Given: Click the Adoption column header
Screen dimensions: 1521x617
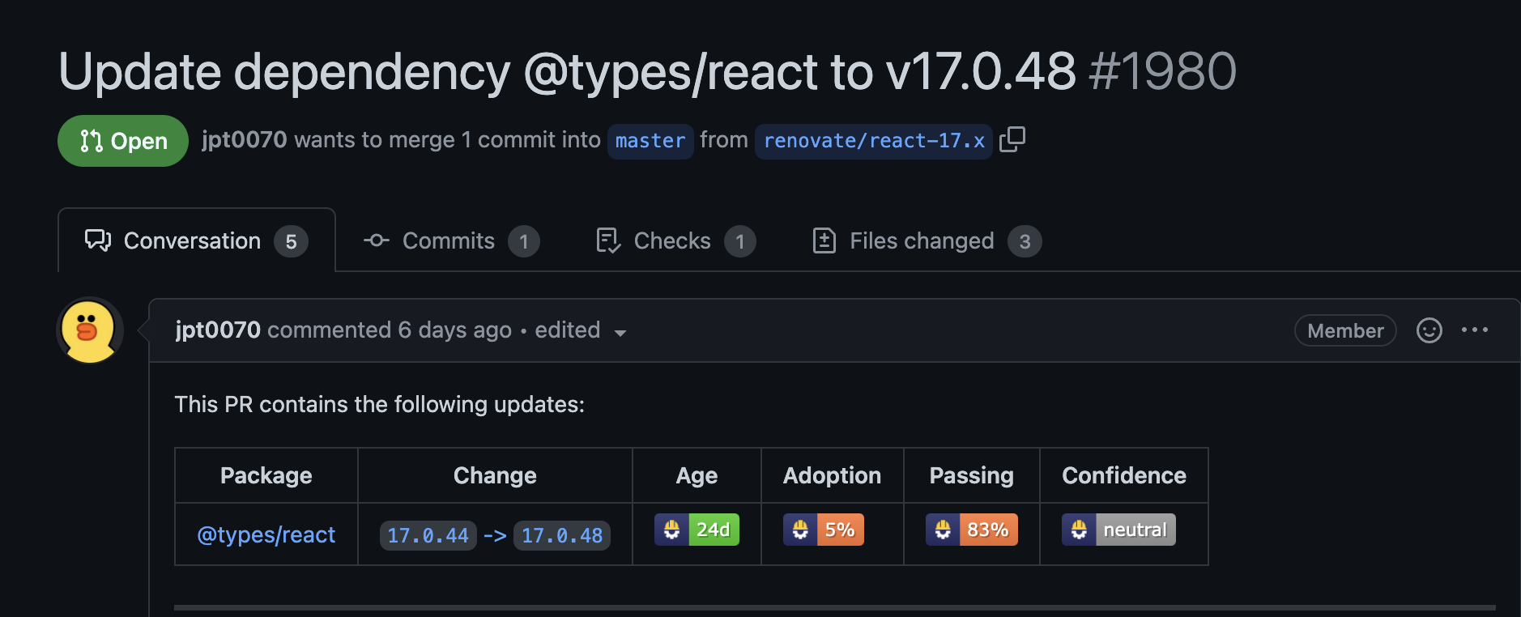Looking at the screenshot, I should coord(832,475).
